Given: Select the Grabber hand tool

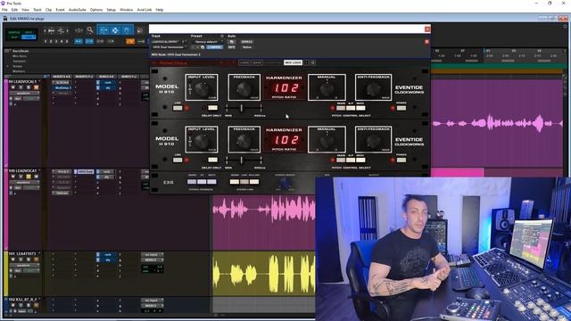Looking at the screenshot, I should click(127, 30).
